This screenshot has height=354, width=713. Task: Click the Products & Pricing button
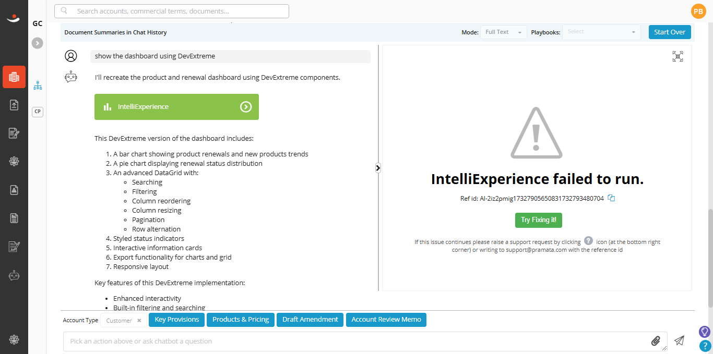click(241, 320)
